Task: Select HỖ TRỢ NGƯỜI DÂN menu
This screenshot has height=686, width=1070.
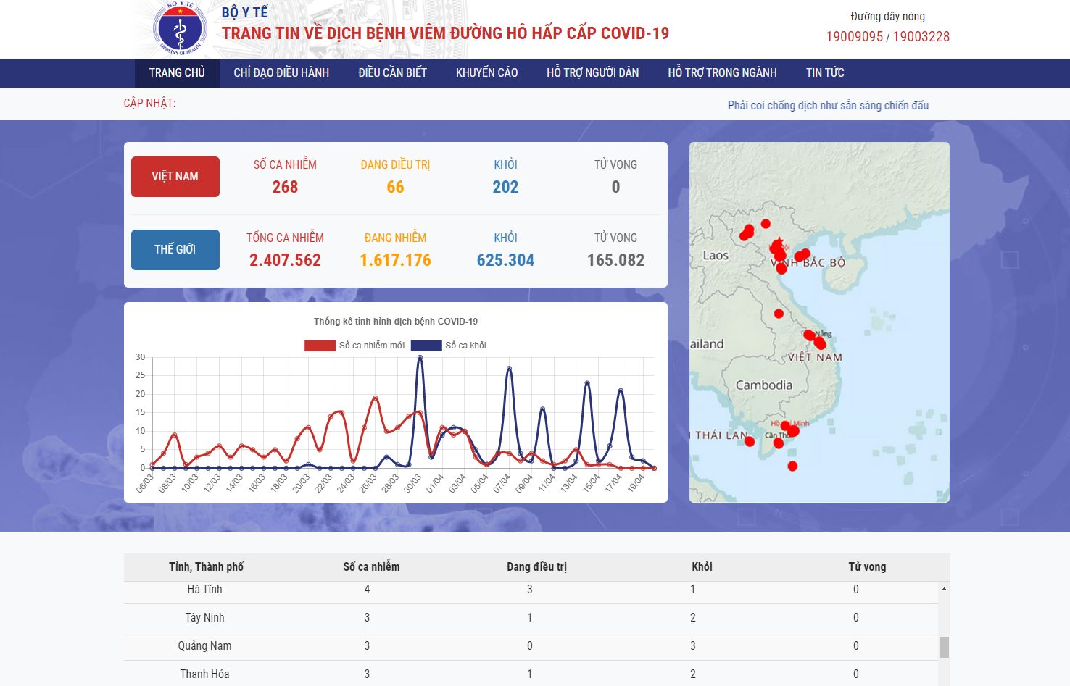Action: coord(592,73)
